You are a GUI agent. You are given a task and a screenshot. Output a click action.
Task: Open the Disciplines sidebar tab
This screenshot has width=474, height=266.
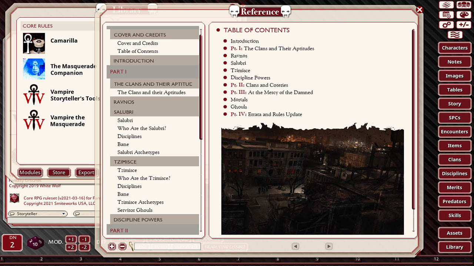pyautogui.click(x=454, y=173)
